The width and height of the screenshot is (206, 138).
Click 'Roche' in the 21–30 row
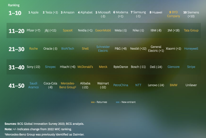[x=33, y=48]
